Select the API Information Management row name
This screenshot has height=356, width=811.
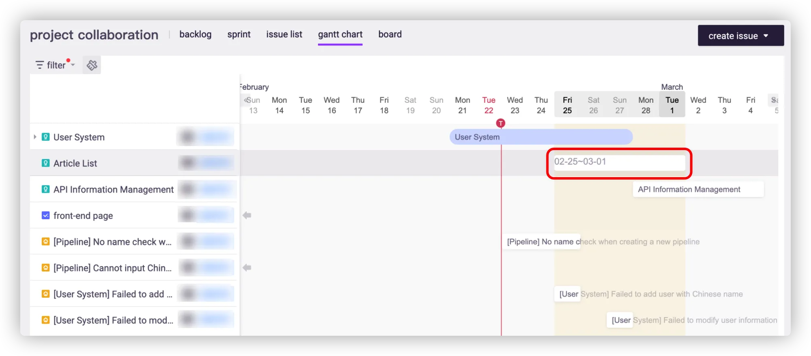click(x=113, y=190)
